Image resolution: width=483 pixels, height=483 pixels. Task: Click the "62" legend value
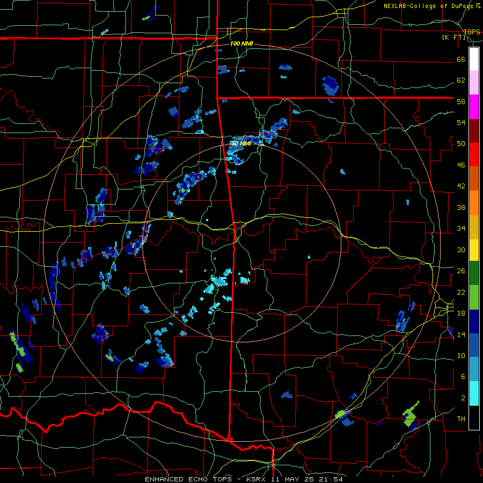(461, 80)
